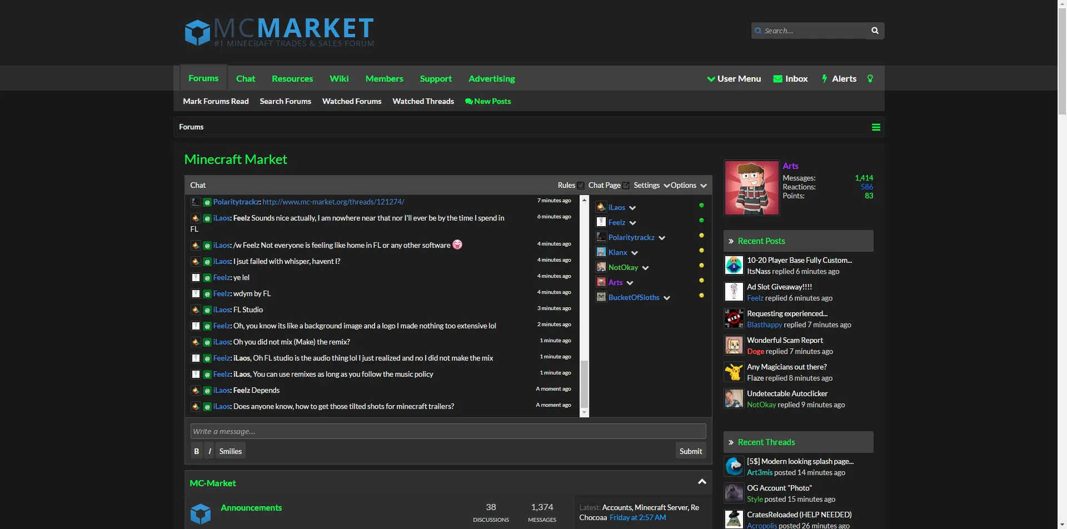Screen dimensions: 1067x529
Task: Click avatar beside Wonderful Scam Report
Action: (734, 345)
